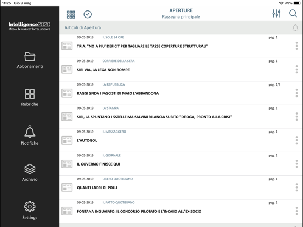Open more options for La Stampa article
The image size is (303, 227).
(296, 117)
